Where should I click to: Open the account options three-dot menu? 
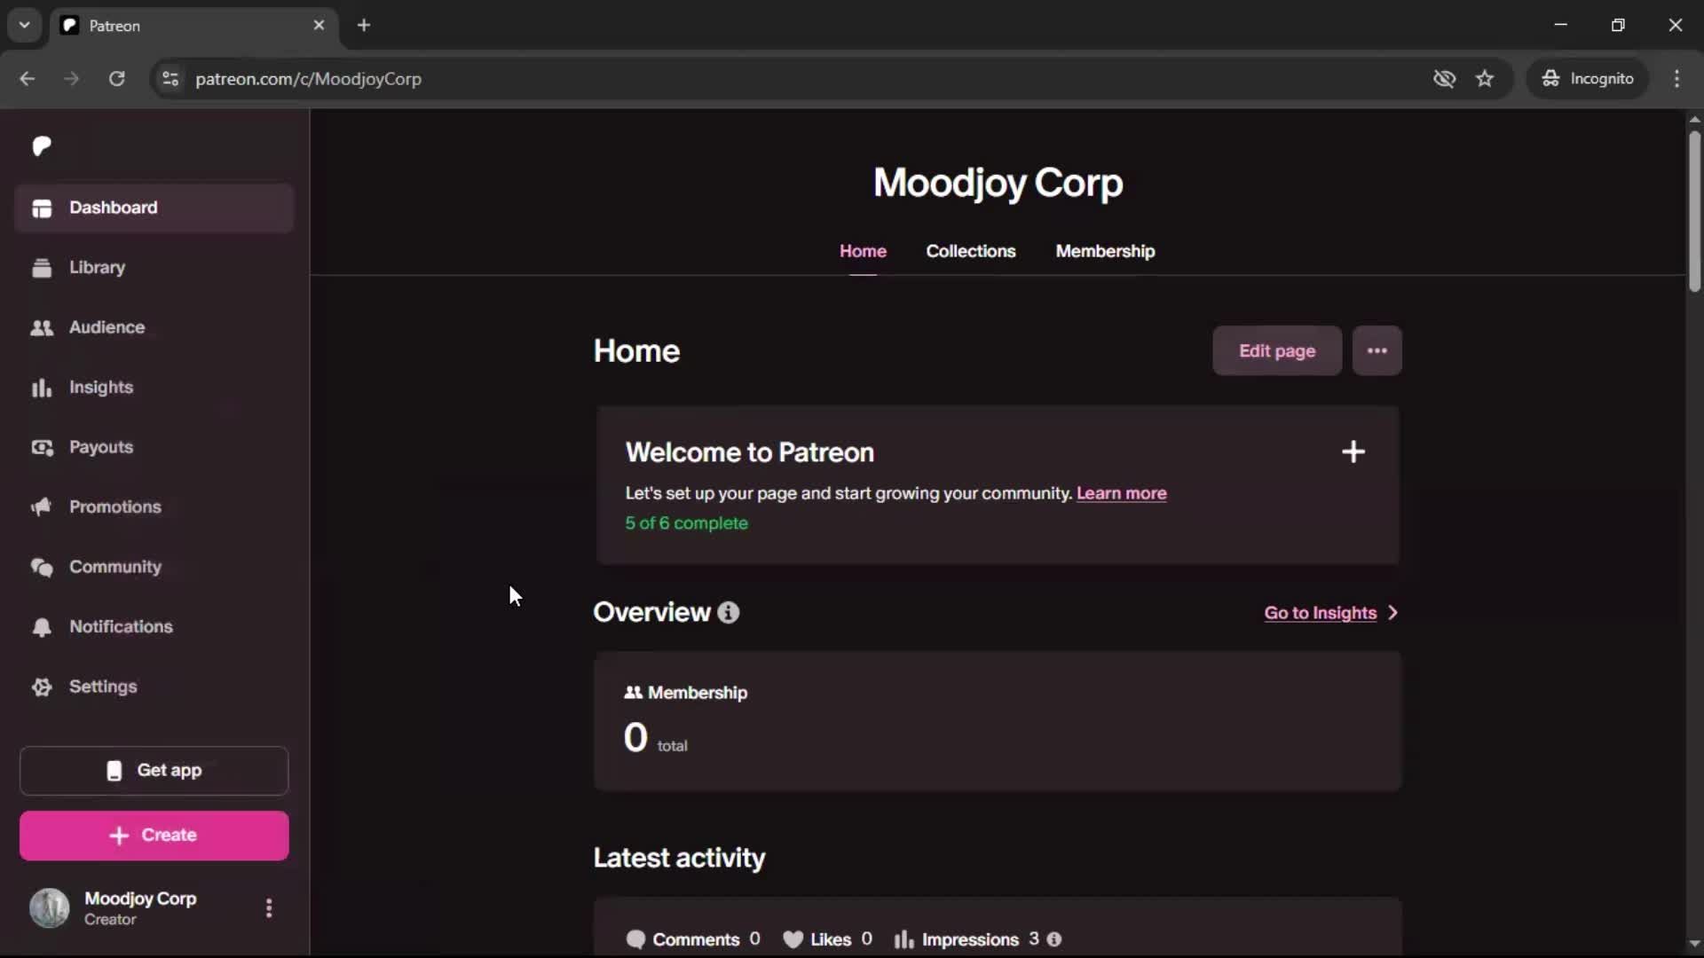(x=269, y=908)
